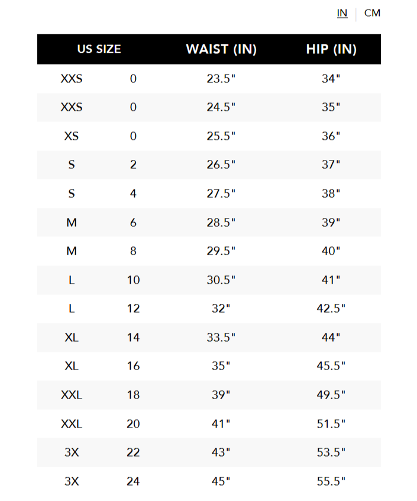Click the 49.5" hip measurement
Image resolution: width=417 pixels, height=501 pixels.
331,395
